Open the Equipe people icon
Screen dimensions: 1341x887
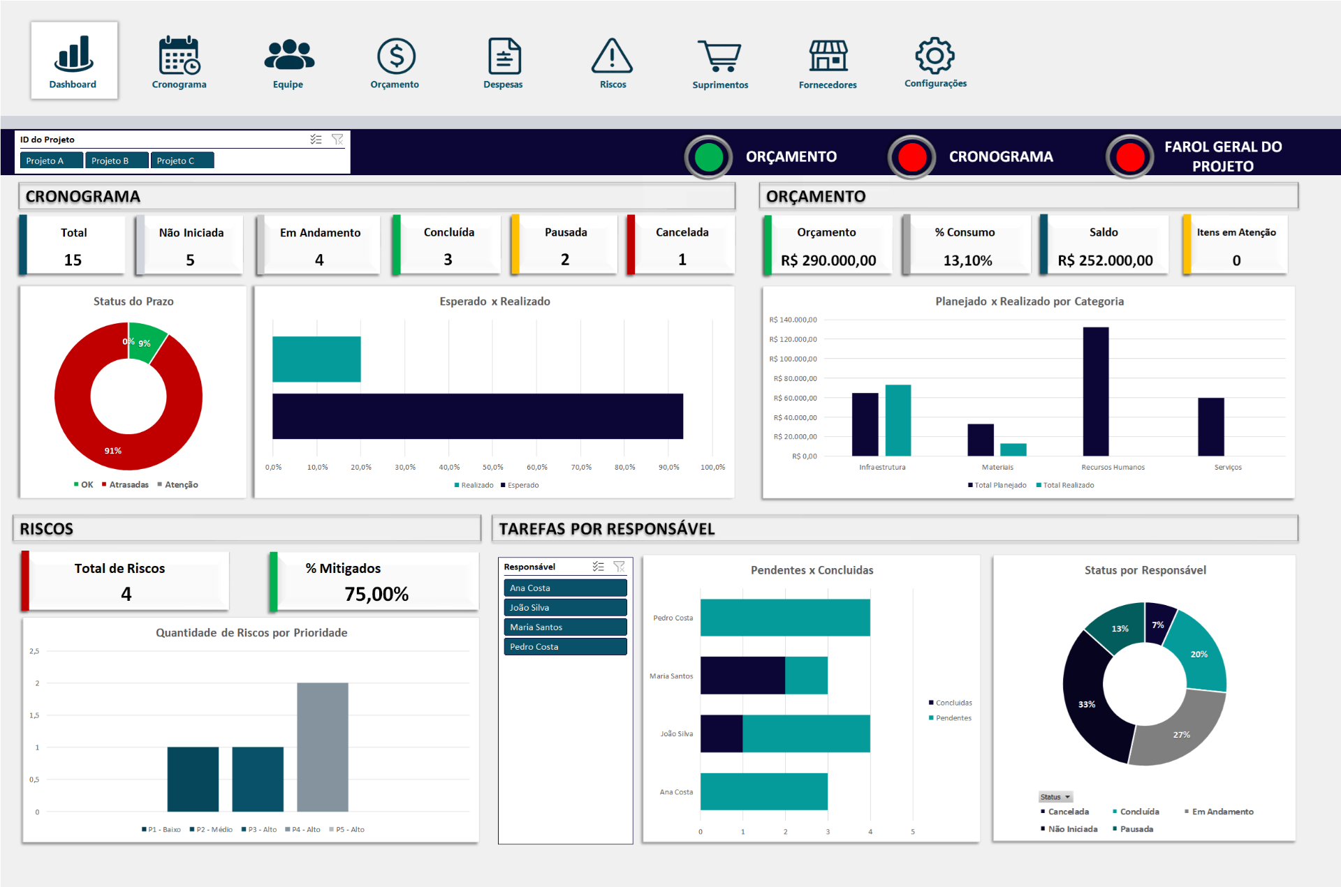click(289, 54)
